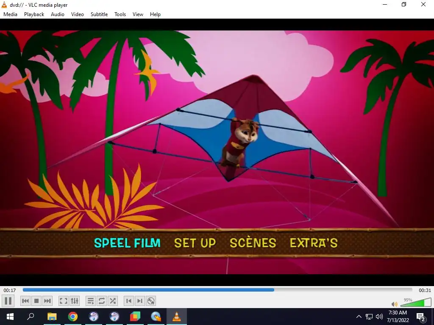Open the Help menu
The width and height of the screenshot is (434, 325).
coord(155,14)
